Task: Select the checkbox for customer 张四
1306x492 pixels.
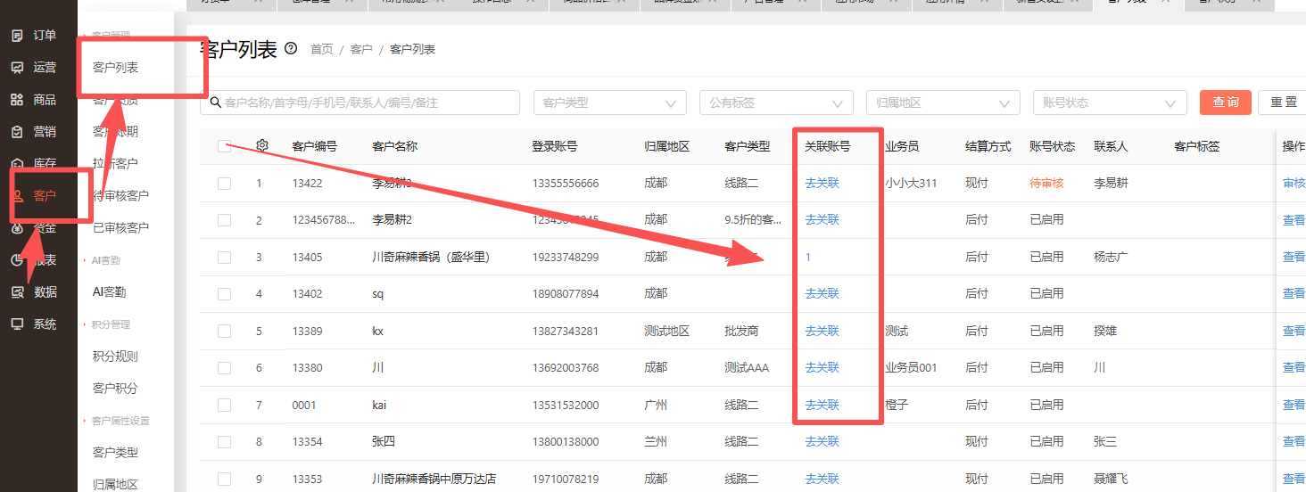Action: click(224, 442)
